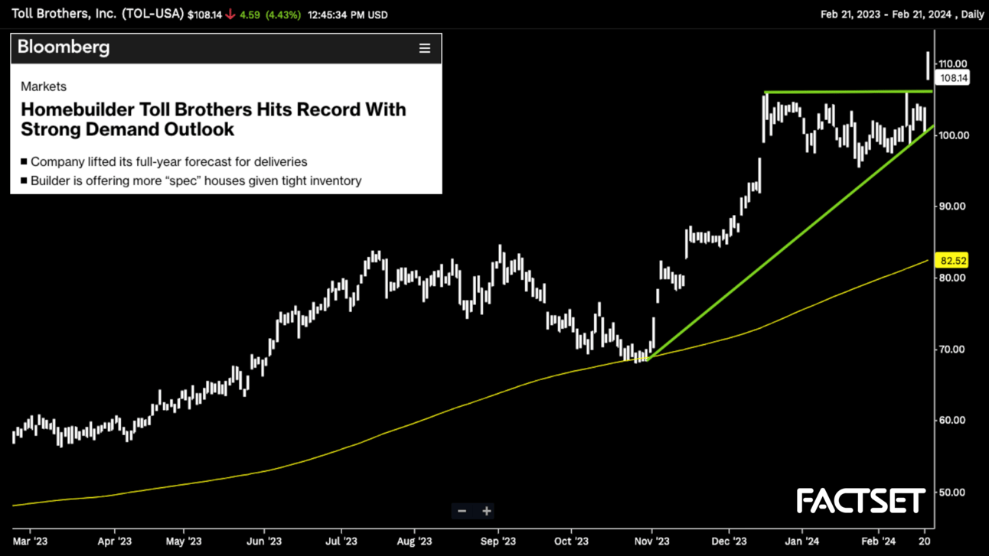Click the Oct '23 date axis label
The image size is (989, 556).
[571, 541]
